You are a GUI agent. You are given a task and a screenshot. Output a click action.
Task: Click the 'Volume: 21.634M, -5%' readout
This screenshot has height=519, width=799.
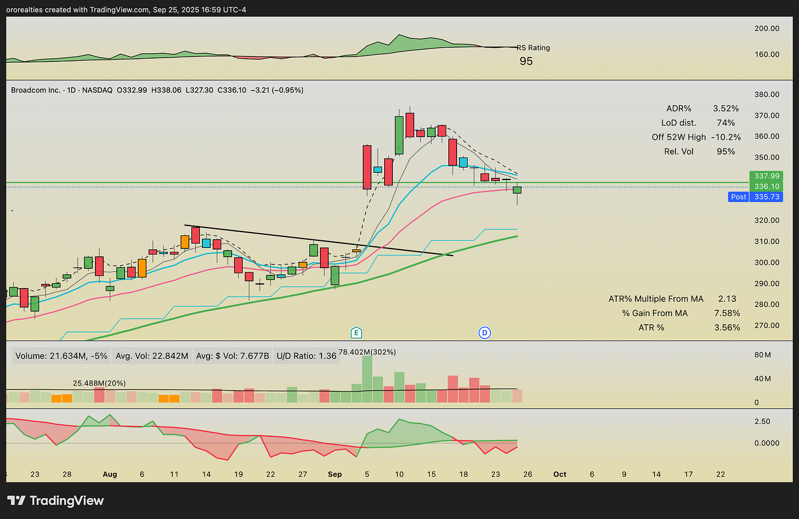61,356
